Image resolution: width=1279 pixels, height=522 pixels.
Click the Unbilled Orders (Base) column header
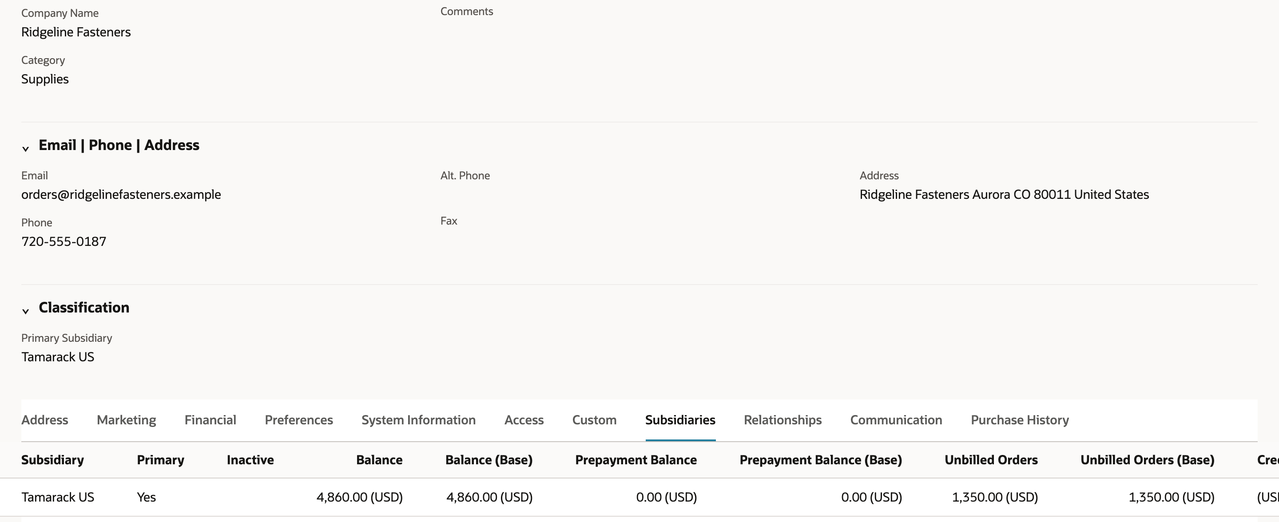click(1148, 460)
